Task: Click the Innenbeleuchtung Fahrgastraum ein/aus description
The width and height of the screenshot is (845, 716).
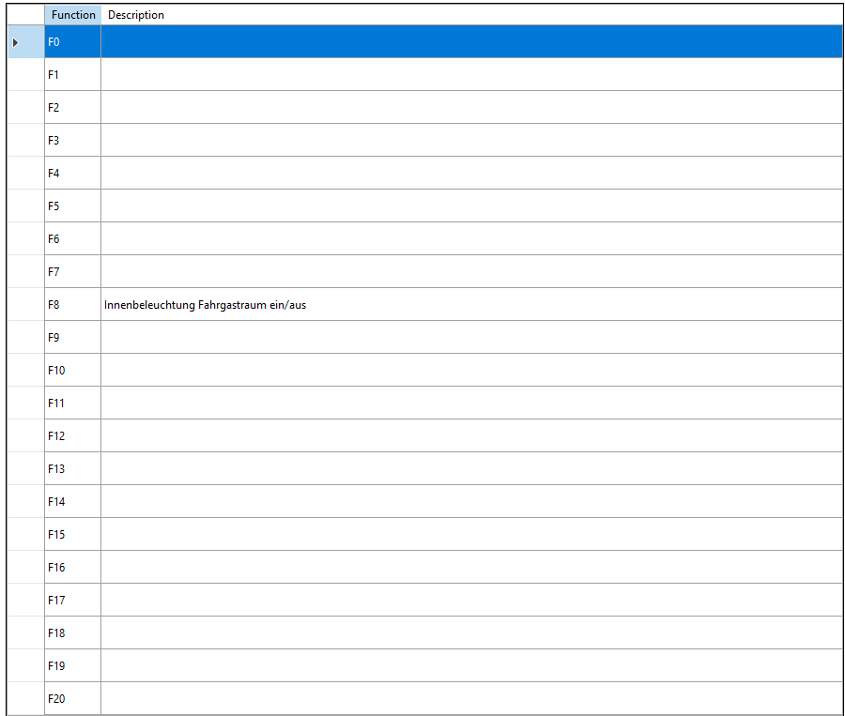Action: (x=206, y=305)
